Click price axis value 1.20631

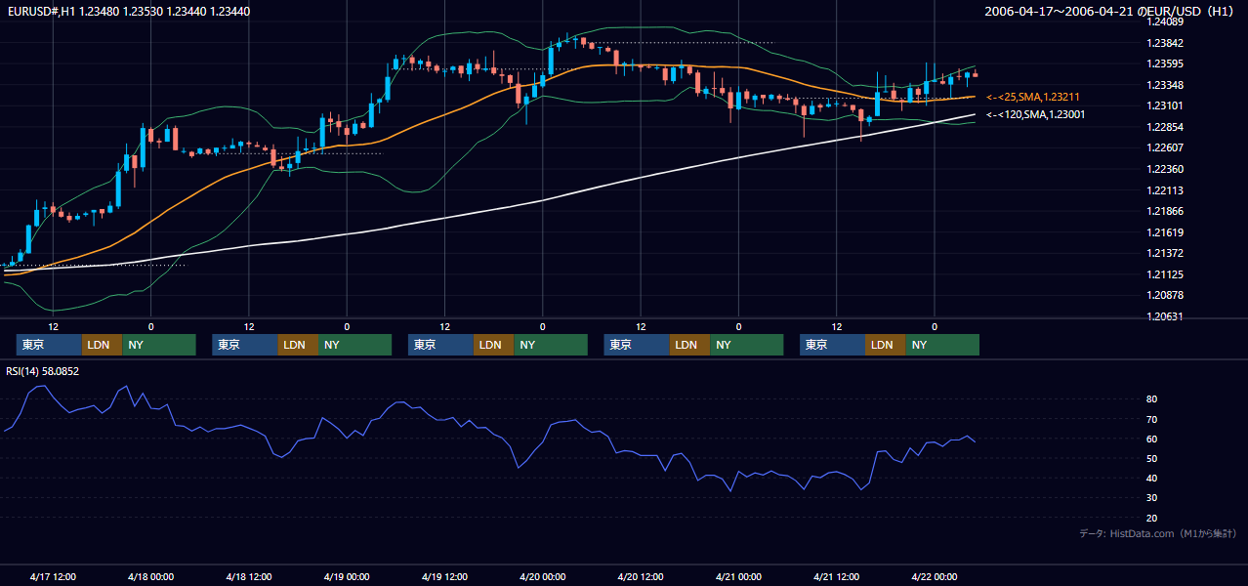(x=1164, y=316)
